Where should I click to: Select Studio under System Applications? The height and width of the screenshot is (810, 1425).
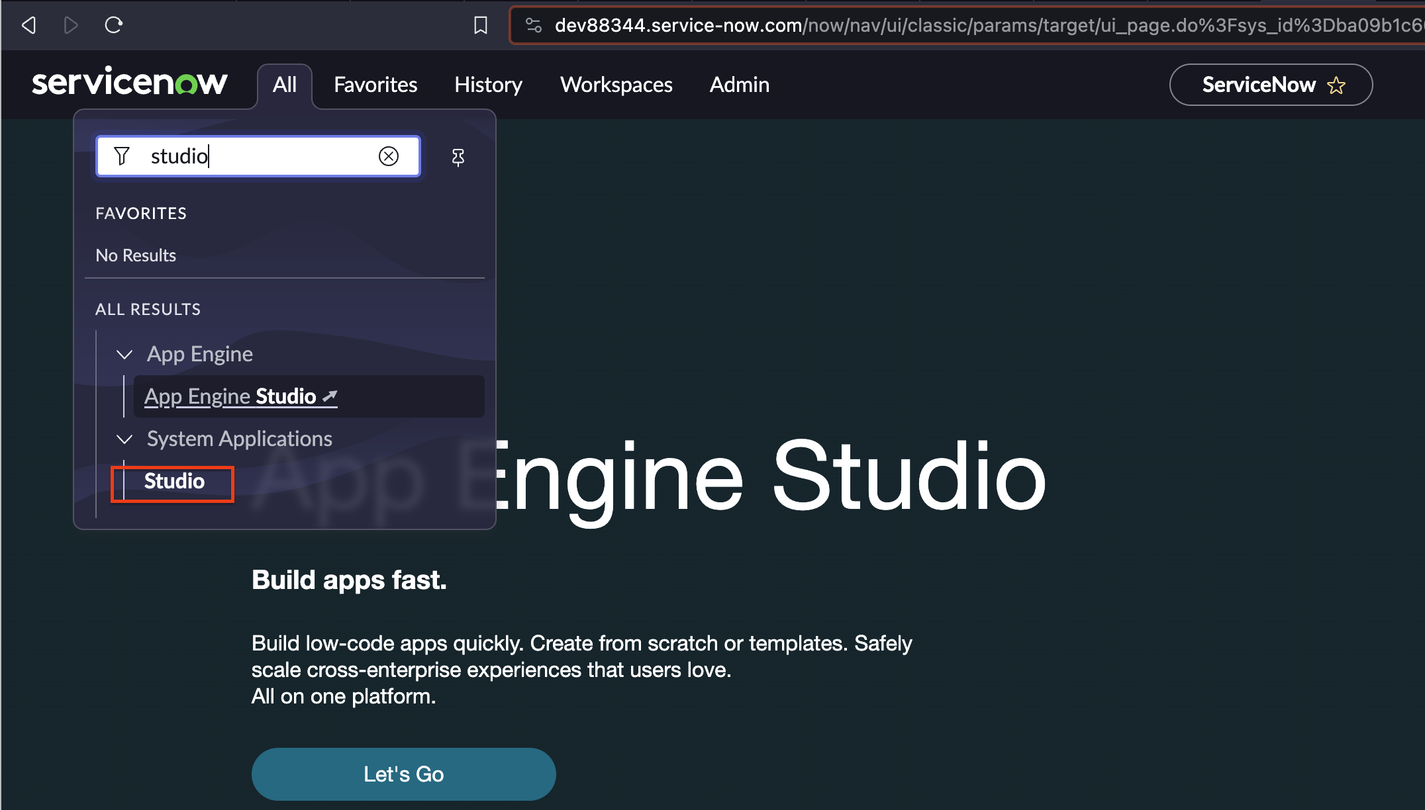tap(174, 481)
